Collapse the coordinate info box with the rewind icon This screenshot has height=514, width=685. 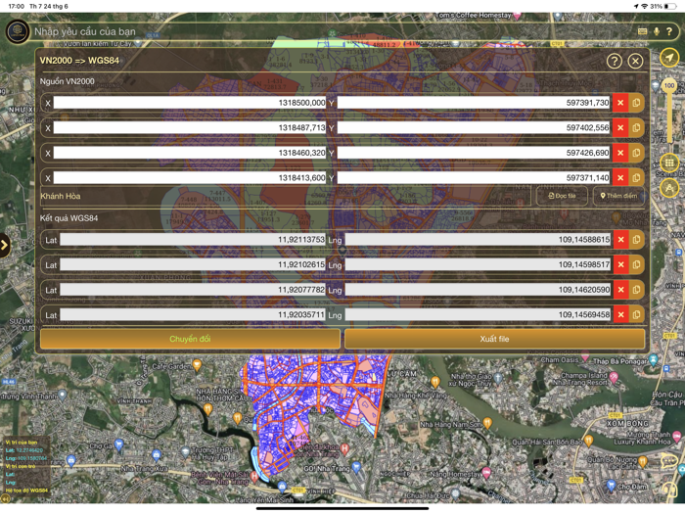pos(5,497)
